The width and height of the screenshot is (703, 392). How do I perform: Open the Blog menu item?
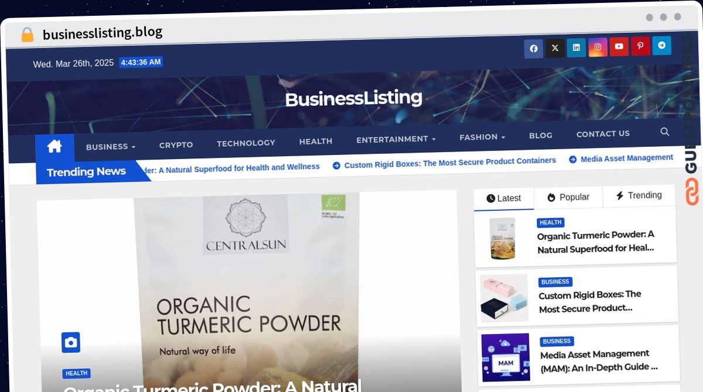(541, 135)
